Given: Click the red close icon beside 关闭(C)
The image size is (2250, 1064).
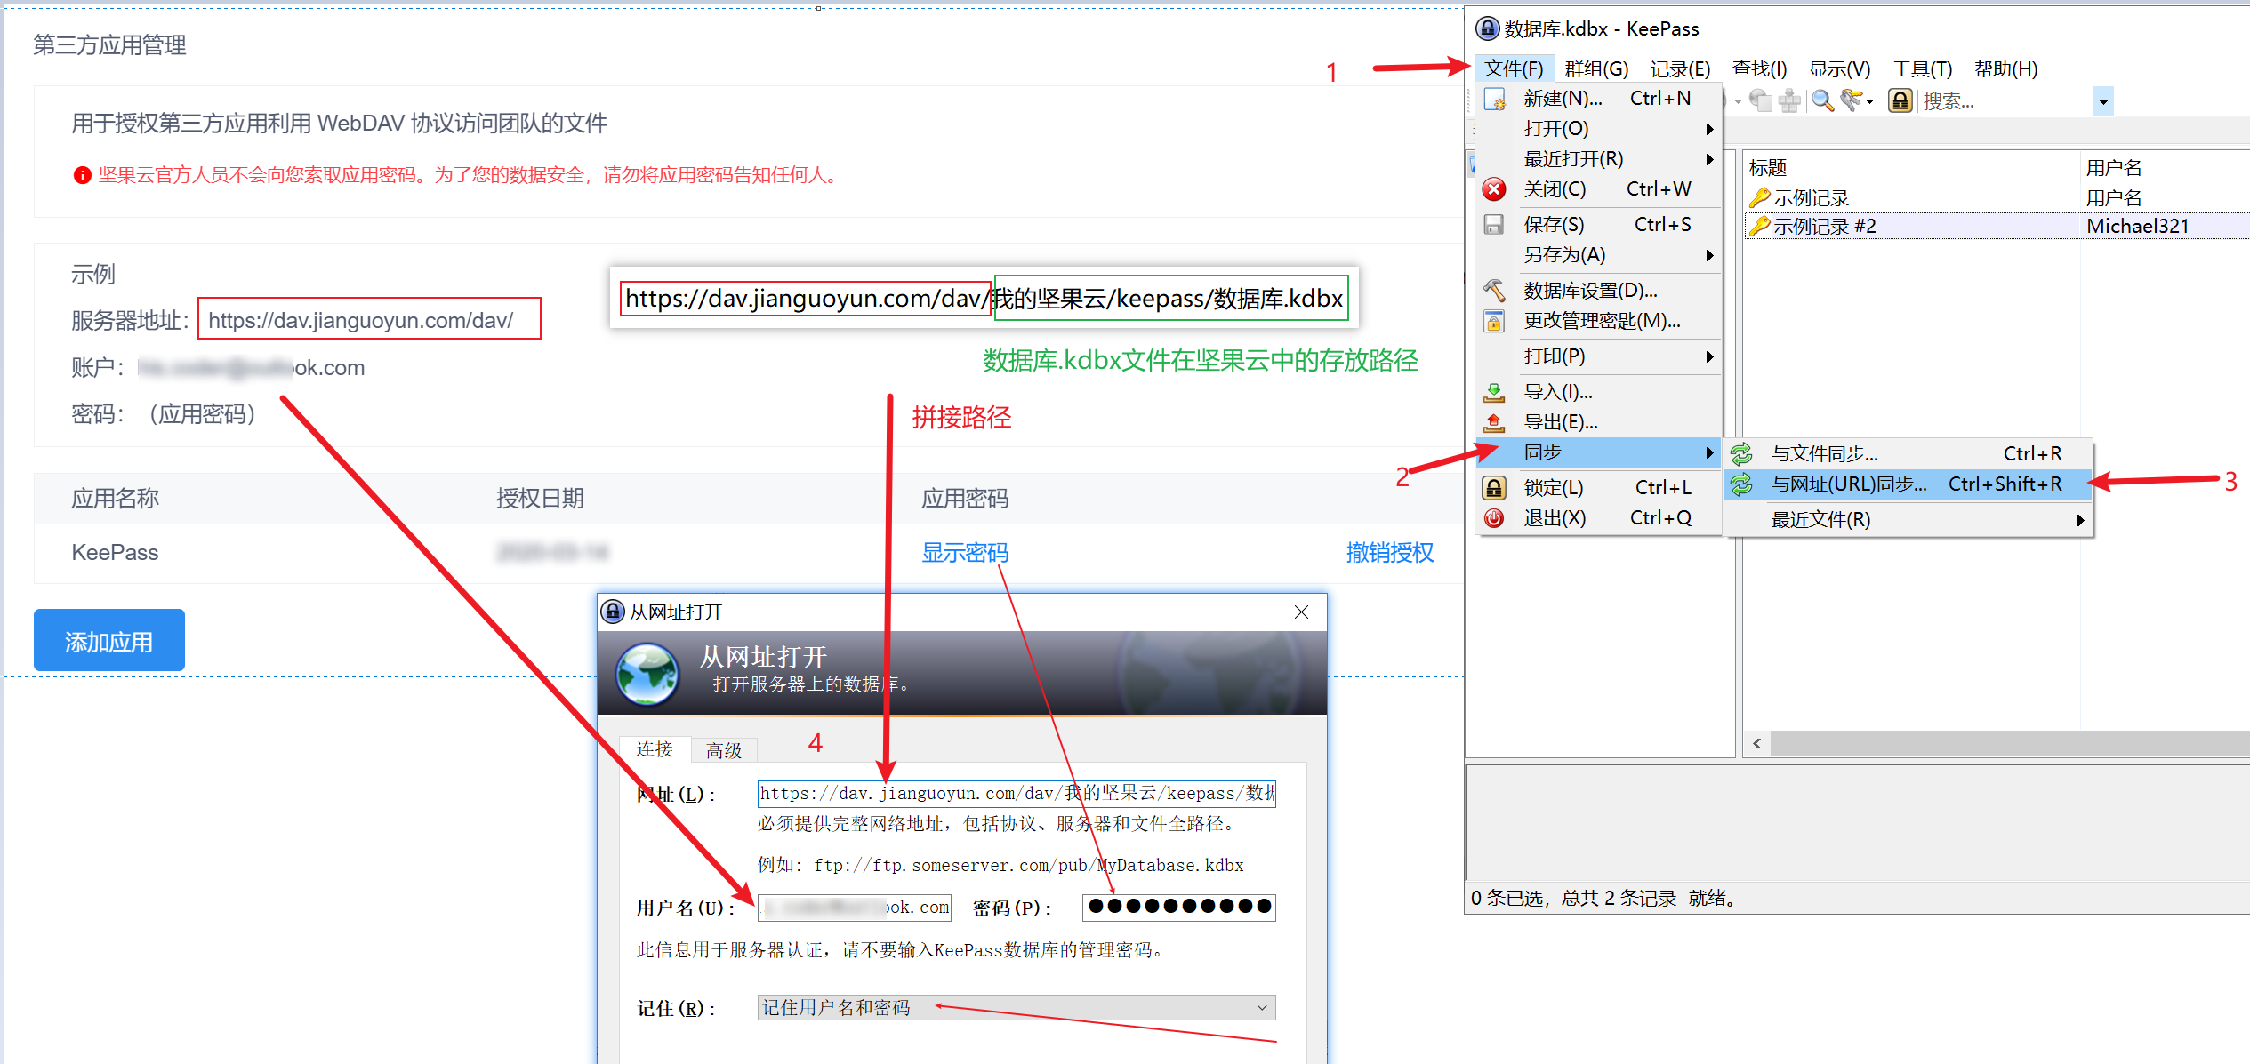Looking at the screenshot, I should click(x=1494, y=188).
